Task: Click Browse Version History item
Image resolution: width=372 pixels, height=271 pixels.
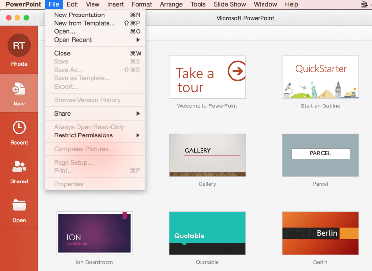Action: tap(95, 100)
